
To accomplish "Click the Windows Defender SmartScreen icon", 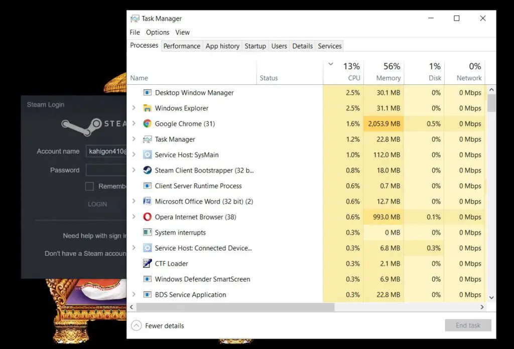I will [148, 279].
